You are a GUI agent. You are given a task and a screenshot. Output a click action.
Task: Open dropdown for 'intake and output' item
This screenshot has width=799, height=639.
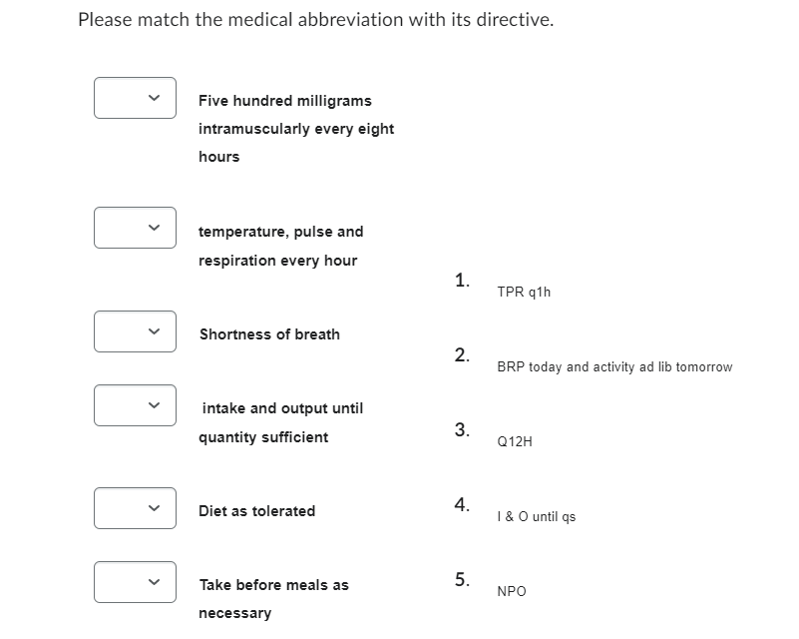click(x=136, y=405)
